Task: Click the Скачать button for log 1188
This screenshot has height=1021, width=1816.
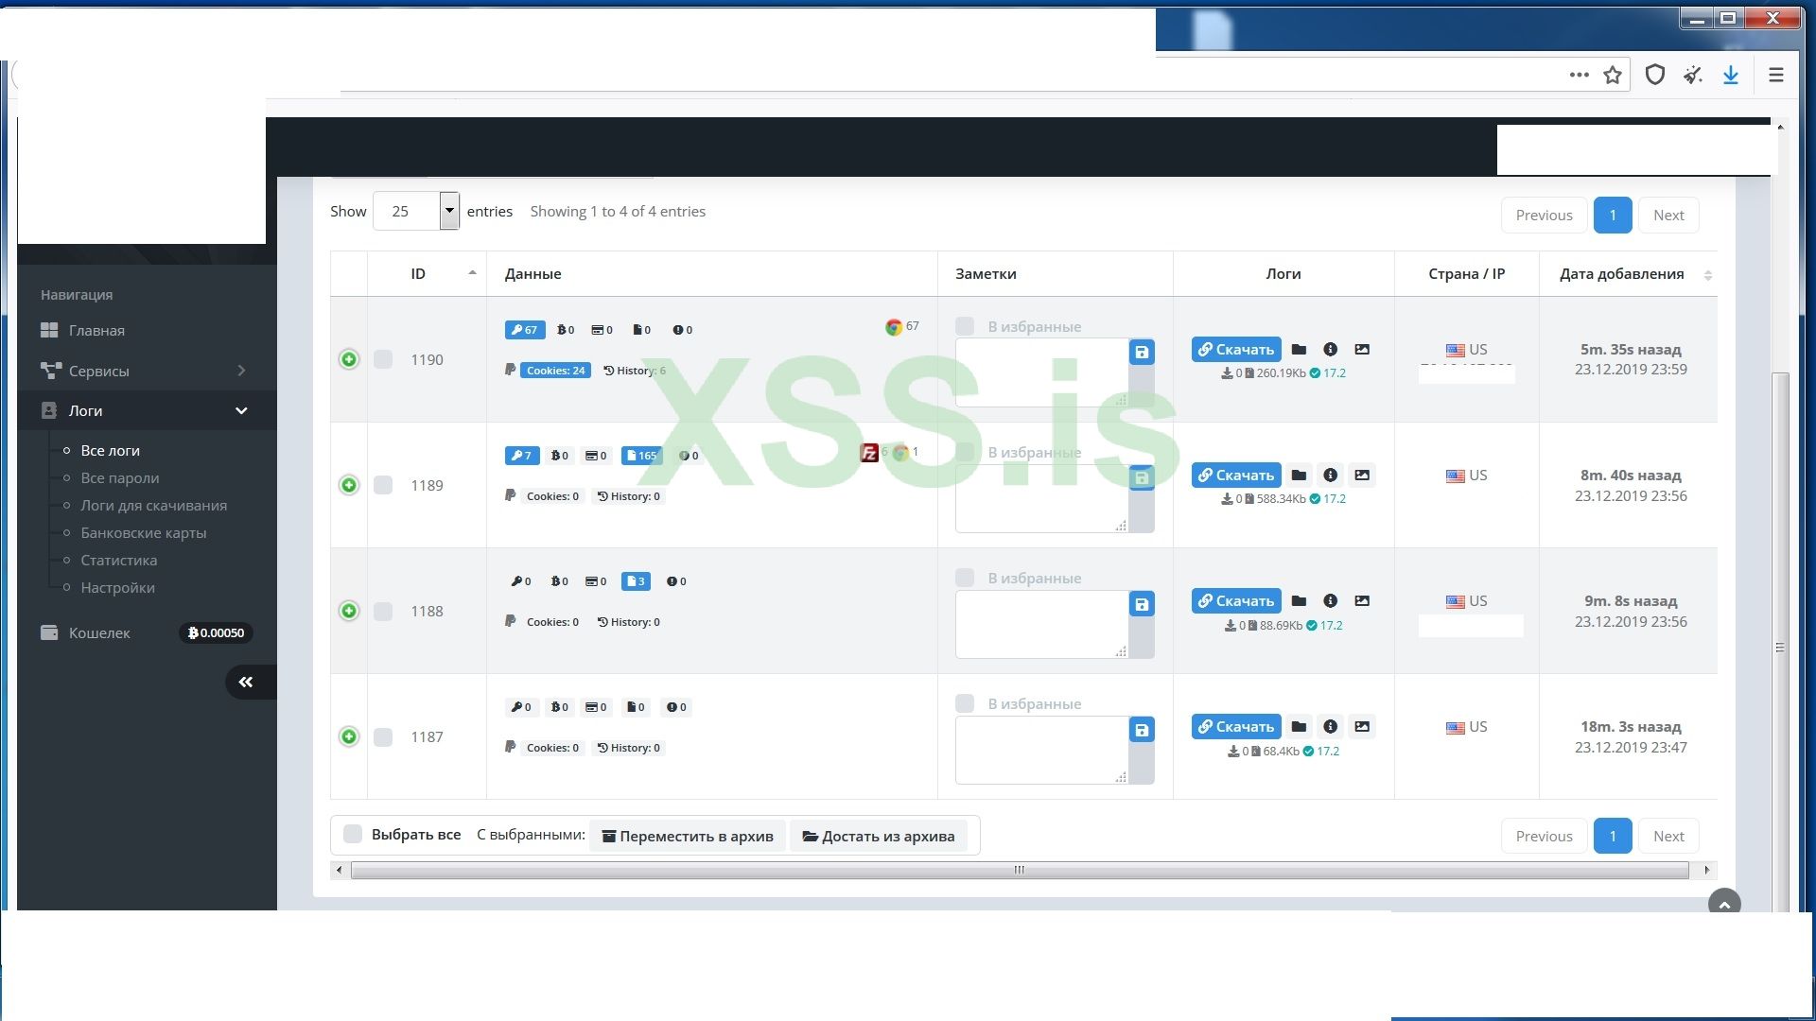Action: pyautogui.click(x=1235, y=601)
